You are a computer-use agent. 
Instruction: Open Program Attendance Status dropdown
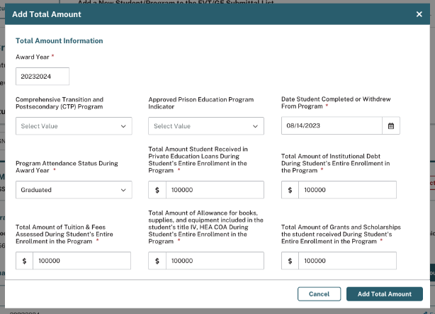[x=74, y=190]
